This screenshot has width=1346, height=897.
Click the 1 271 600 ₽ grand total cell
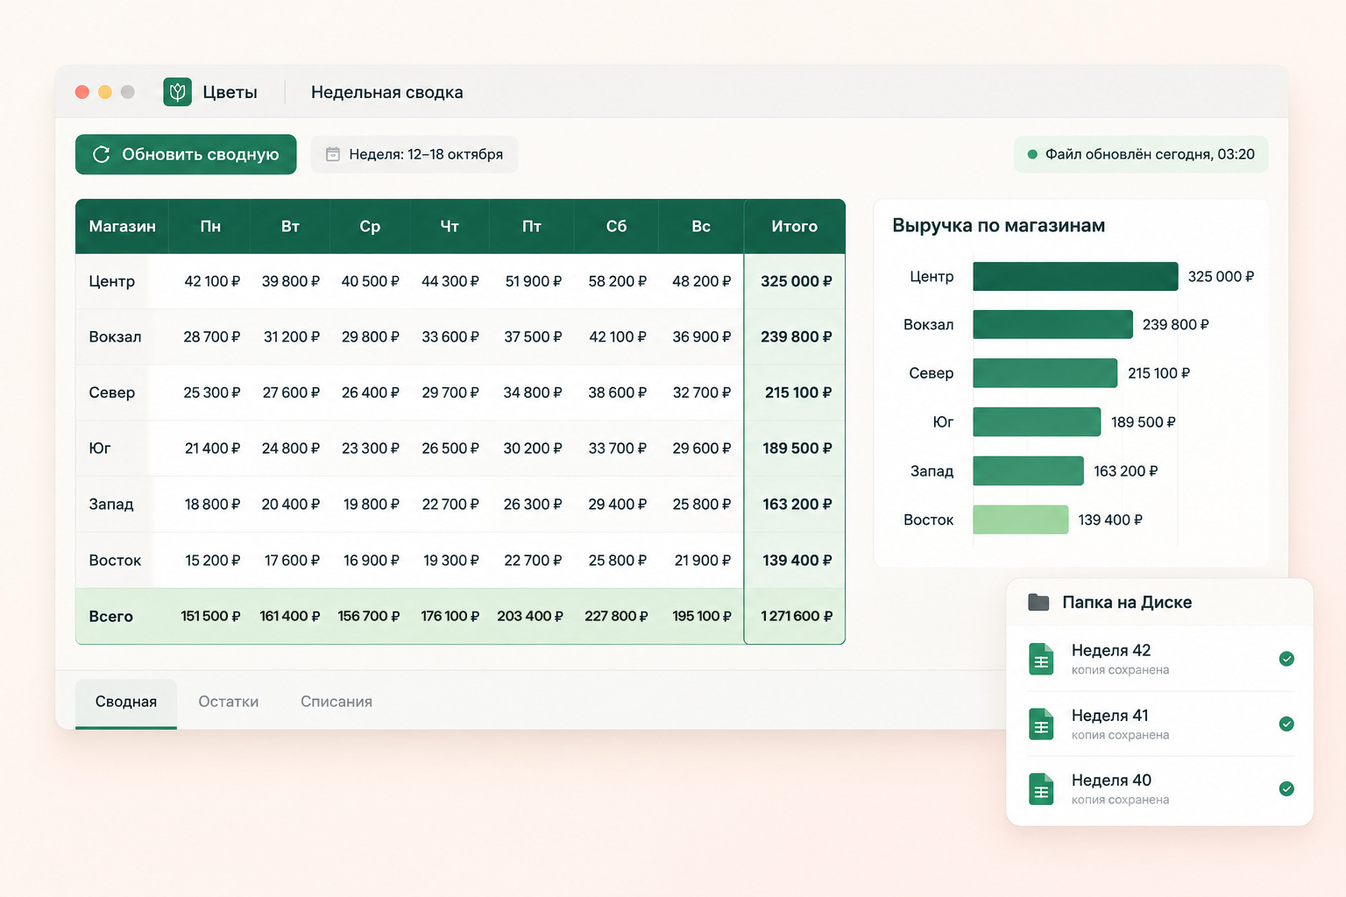[796, 616]
